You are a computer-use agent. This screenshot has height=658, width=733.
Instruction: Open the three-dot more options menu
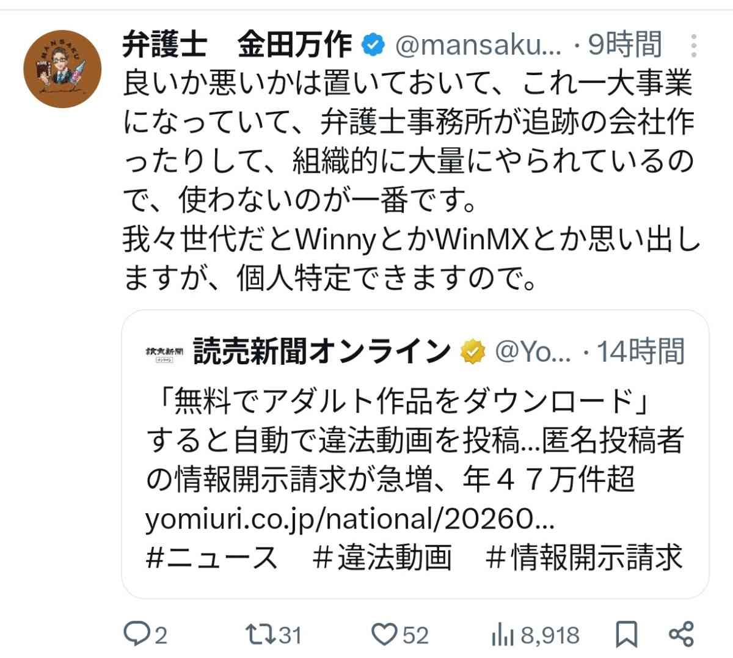pos(694,45)
